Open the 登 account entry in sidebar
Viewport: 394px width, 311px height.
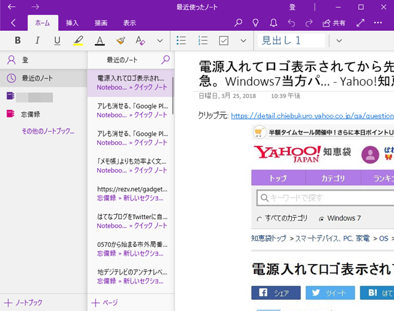[x=44, y=60]
